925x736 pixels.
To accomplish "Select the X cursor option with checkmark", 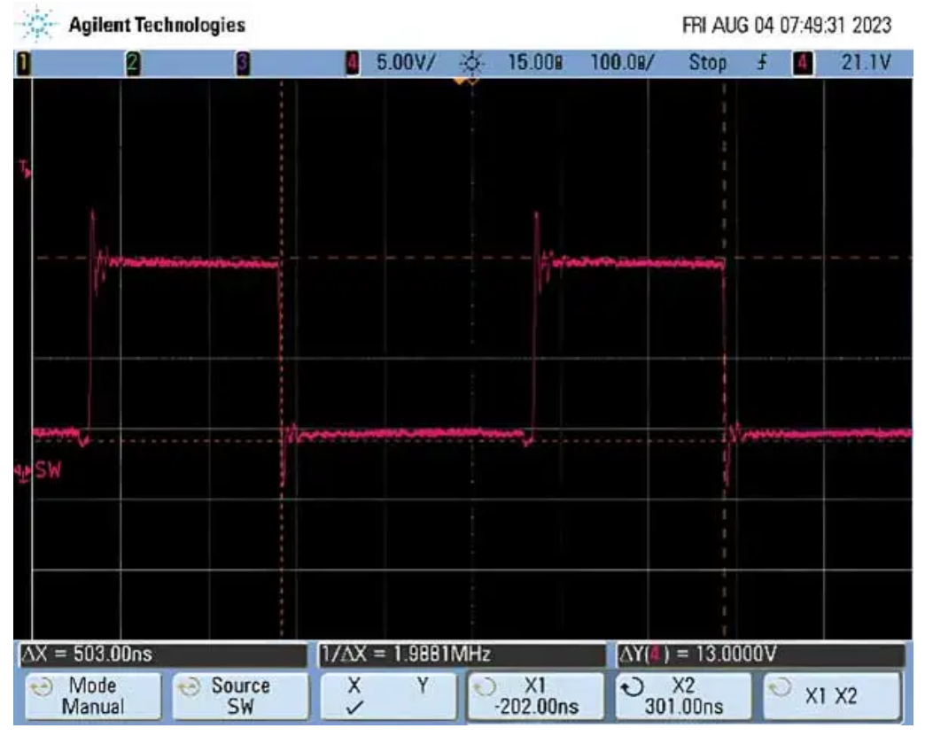I will pyautogui.click(x=354, y=696).
